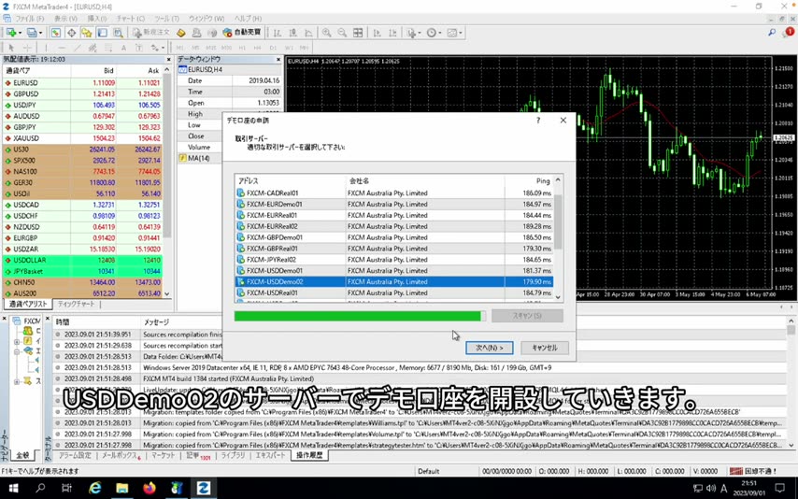Image resolution: width=798 pixels, height=499 pixels.
Task: Toggle the M1 timeframe button
Action: pos(179,48)
